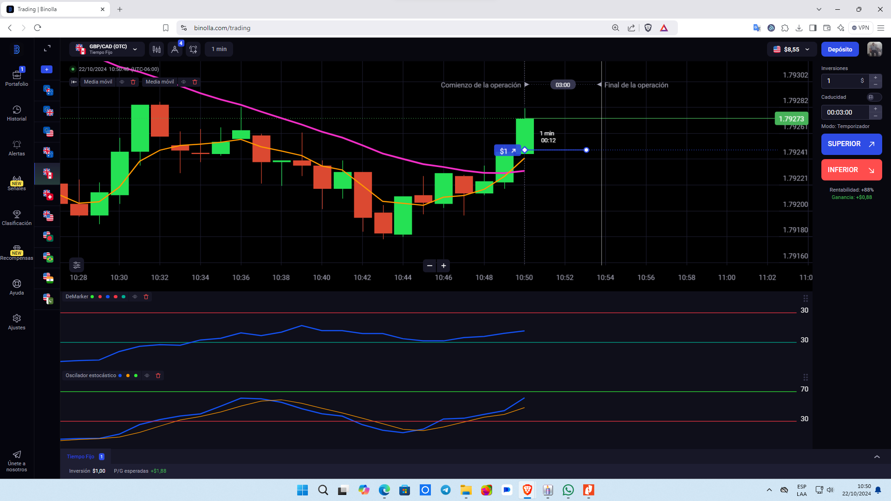Expand the bottom trades panel chevron
This screenshot has width=891, height=501.
click(x=877, y=457)
